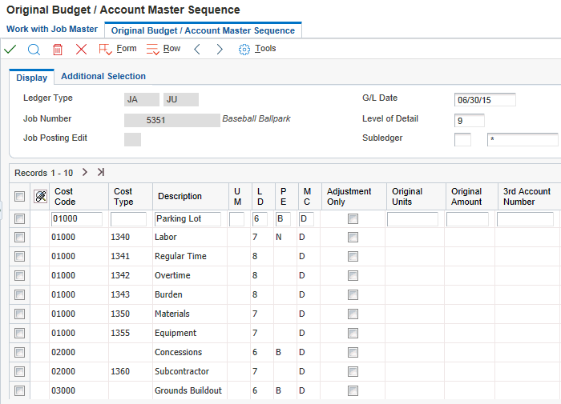Click the Previous left arrow icon
The image size is (561, 404).
(197, 49)
